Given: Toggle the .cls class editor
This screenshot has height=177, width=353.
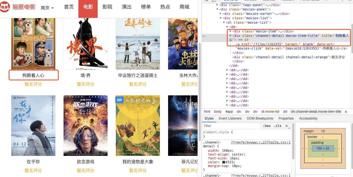Looking at the screenshot, I should click(277, 126).
